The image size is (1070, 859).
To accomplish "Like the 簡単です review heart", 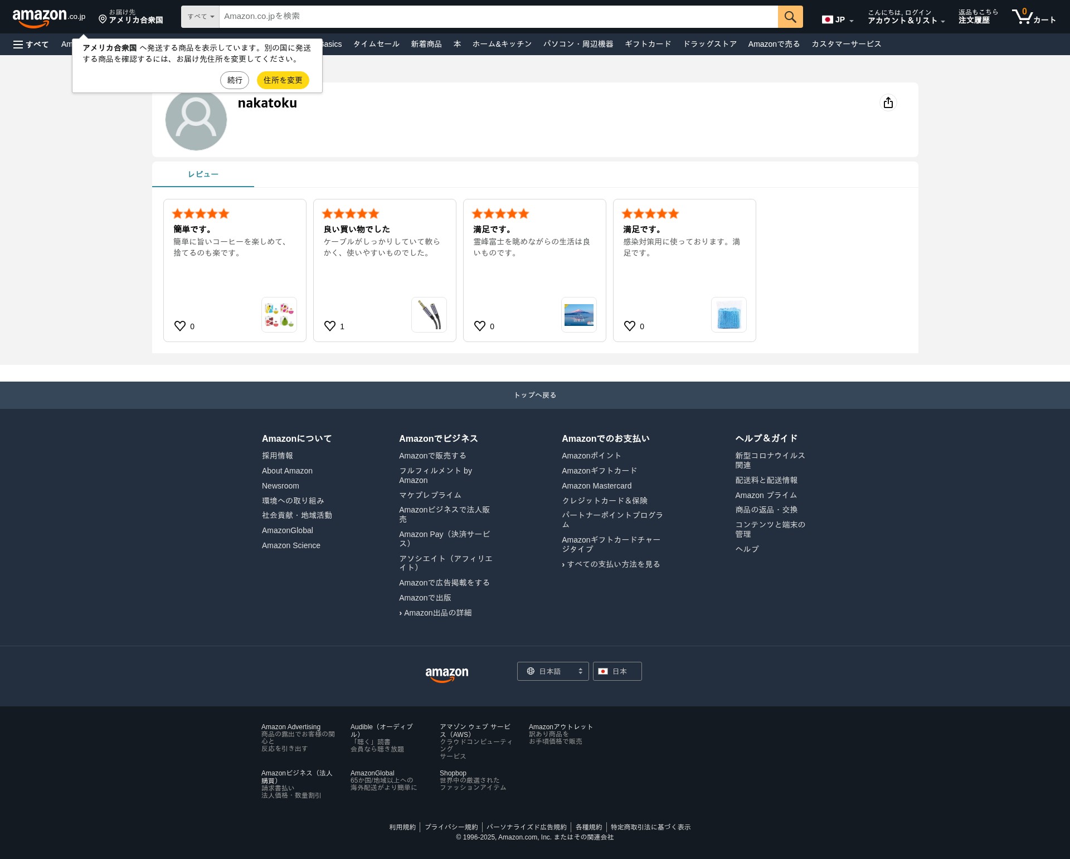I will (x=180, y=326).
